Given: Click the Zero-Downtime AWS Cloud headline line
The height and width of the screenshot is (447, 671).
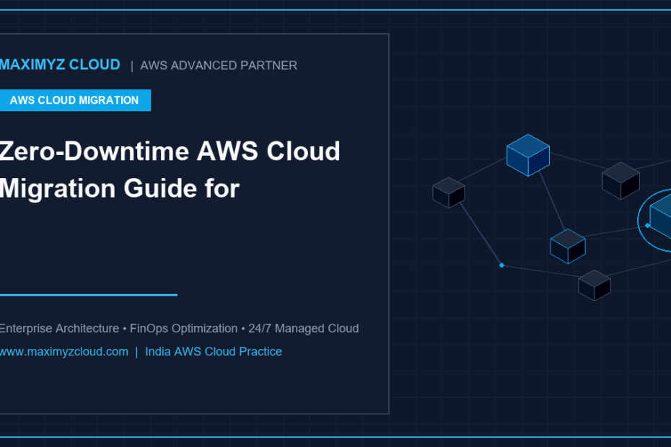Looking at the screenshot, I should (170, 151).
